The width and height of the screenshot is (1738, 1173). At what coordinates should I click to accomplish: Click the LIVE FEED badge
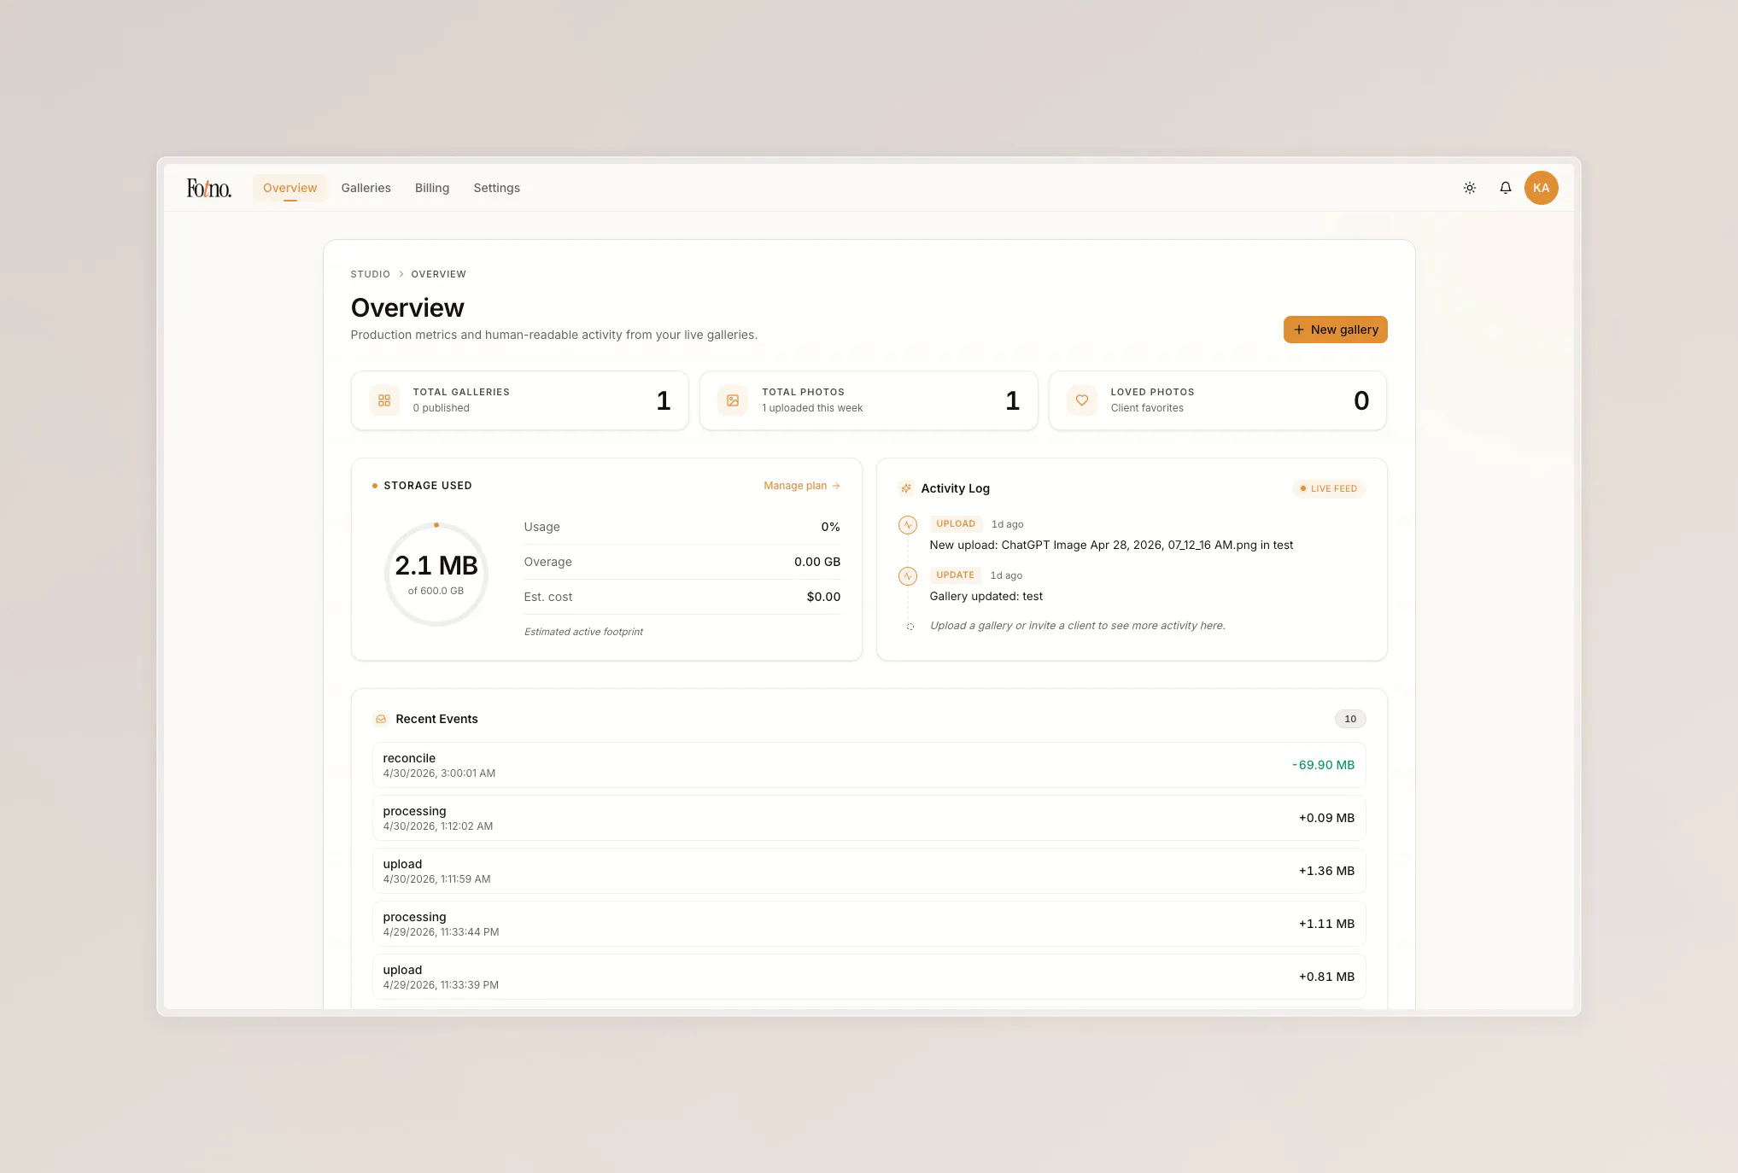(x=1329, y=488)
